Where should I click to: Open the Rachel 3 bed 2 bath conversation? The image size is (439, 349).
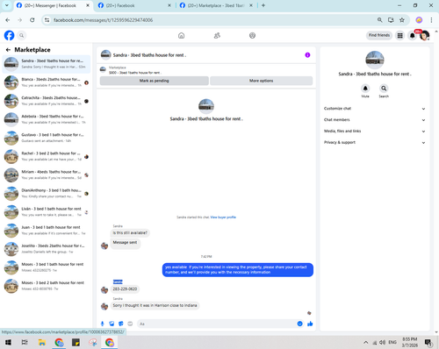[x=47, y=156]
